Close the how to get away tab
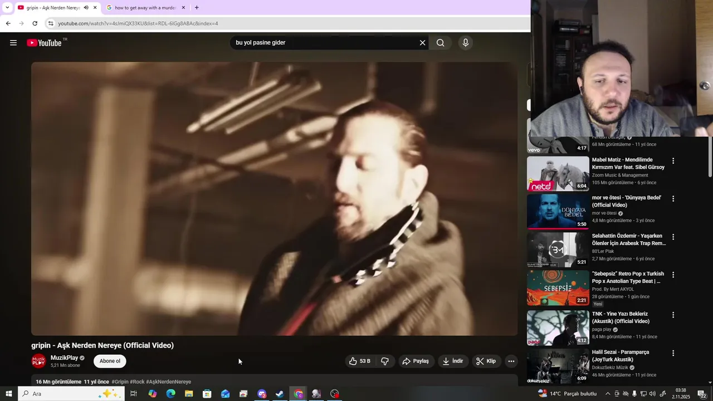The height and width of the screenshot is (401, 713). (x=183, y=8)
